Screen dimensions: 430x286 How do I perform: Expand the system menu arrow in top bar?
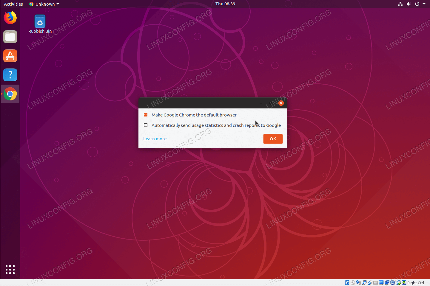(x=424, y=4)
